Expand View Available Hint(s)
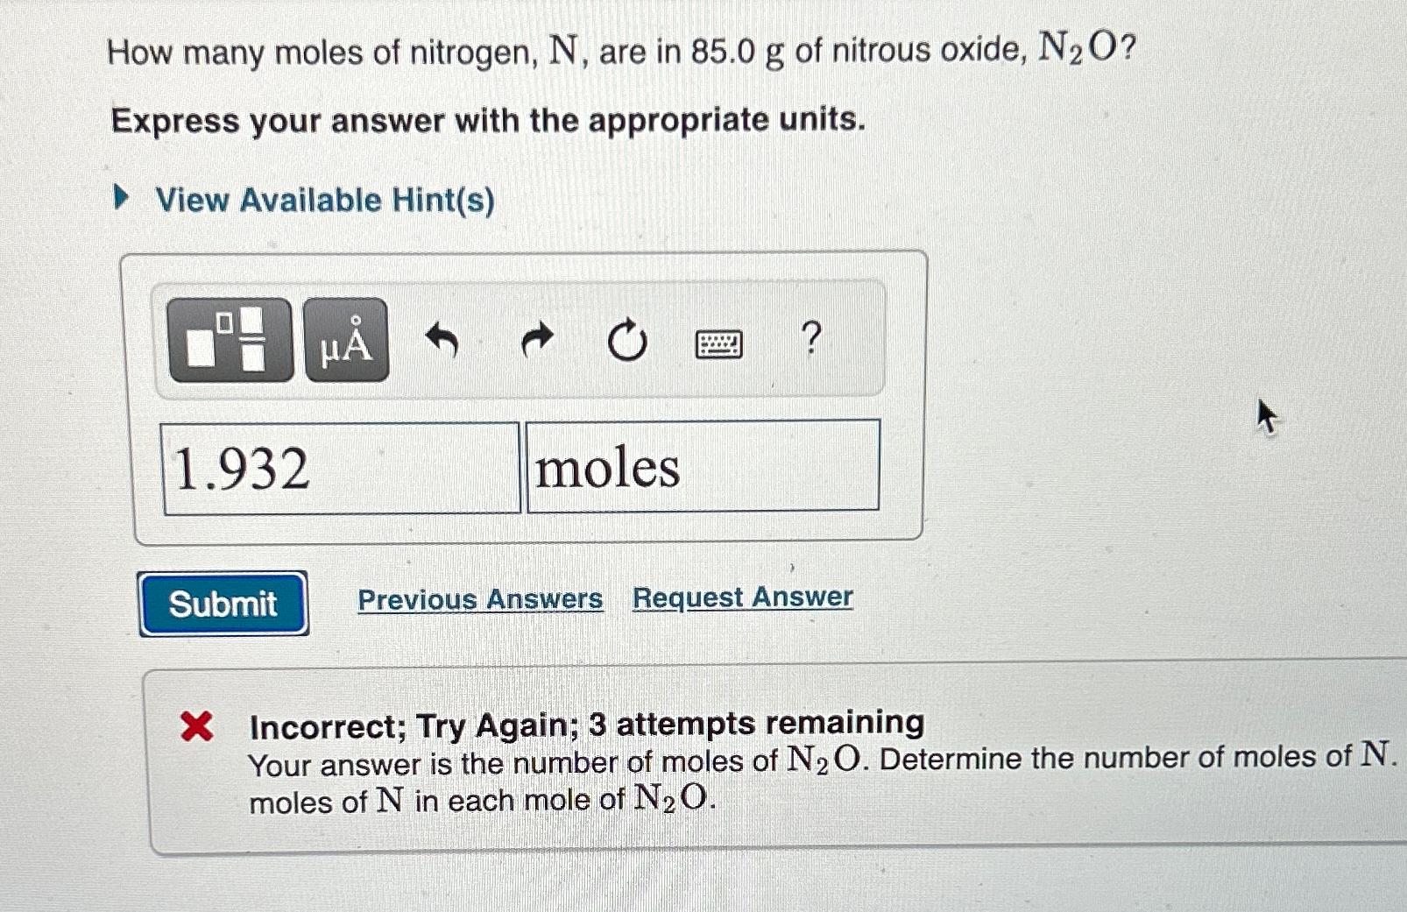 [322, 201]
